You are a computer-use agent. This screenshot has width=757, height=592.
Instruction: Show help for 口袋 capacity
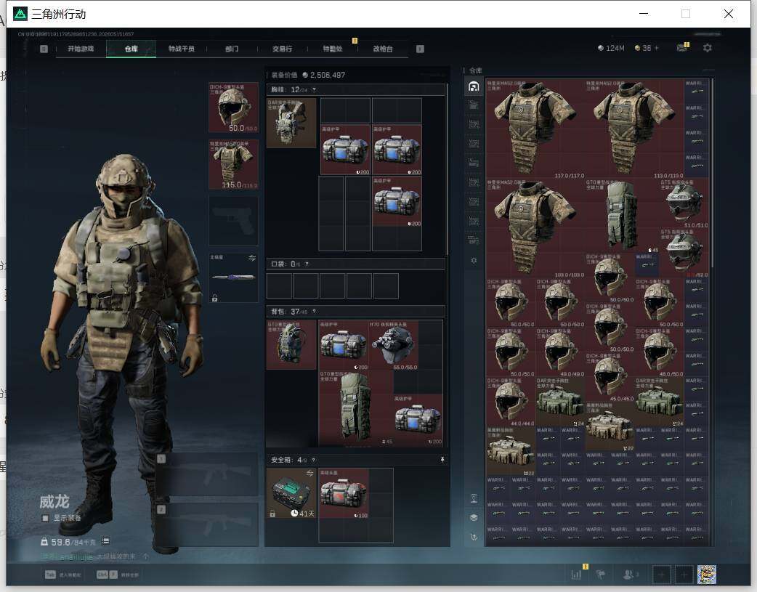click(x=307, y=264)
